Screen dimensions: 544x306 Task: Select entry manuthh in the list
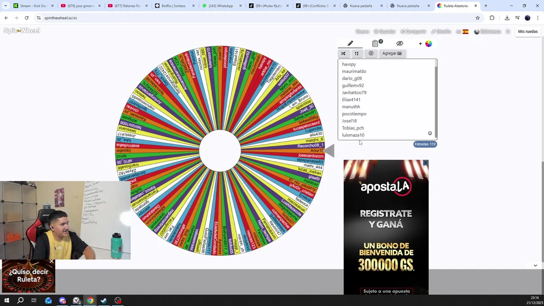pyautogui.click(x=351, y=107)
